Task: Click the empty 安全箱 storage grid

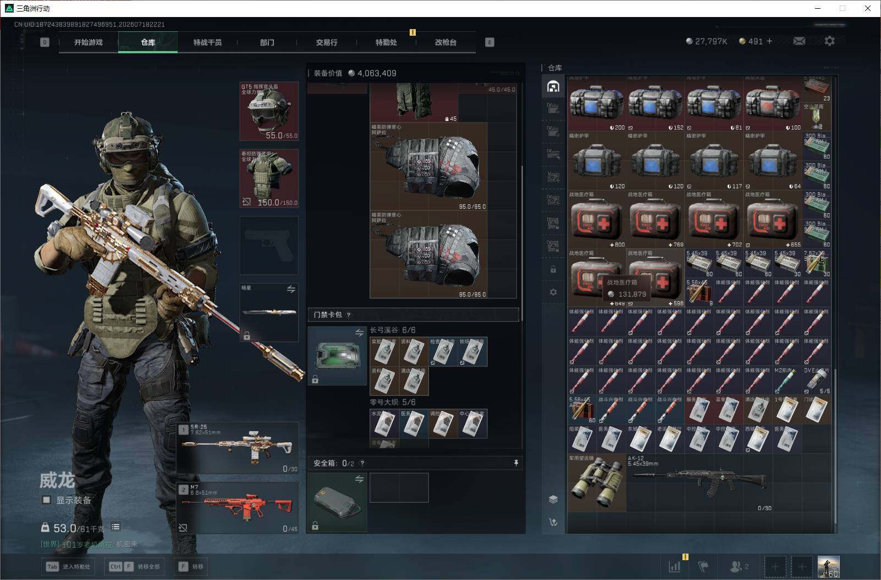Action: tap(399, 488)
